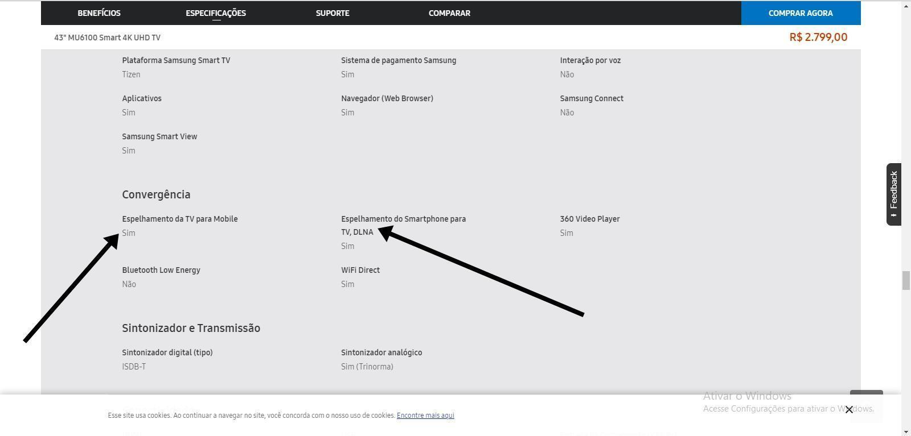The height and width of the screenshot is (436, 911).
Task: Click the Não value under Bluetooth Low Energy
Action: 129,284
